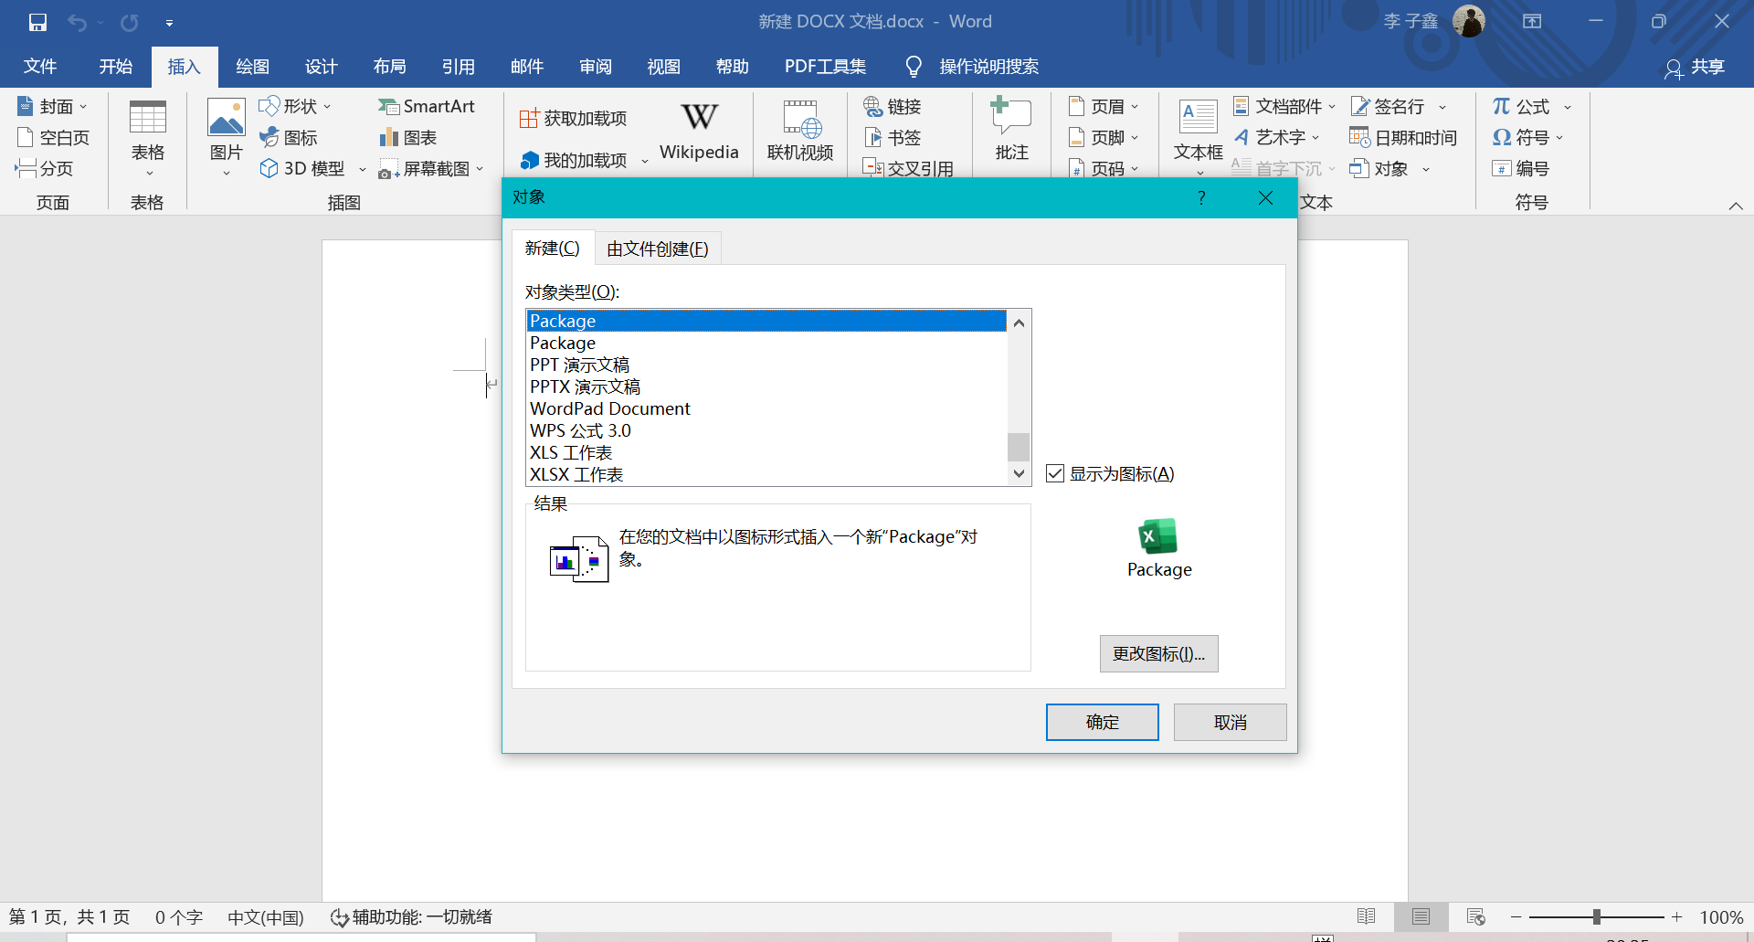Open the 文件 File menu

[x=40, y=66]
